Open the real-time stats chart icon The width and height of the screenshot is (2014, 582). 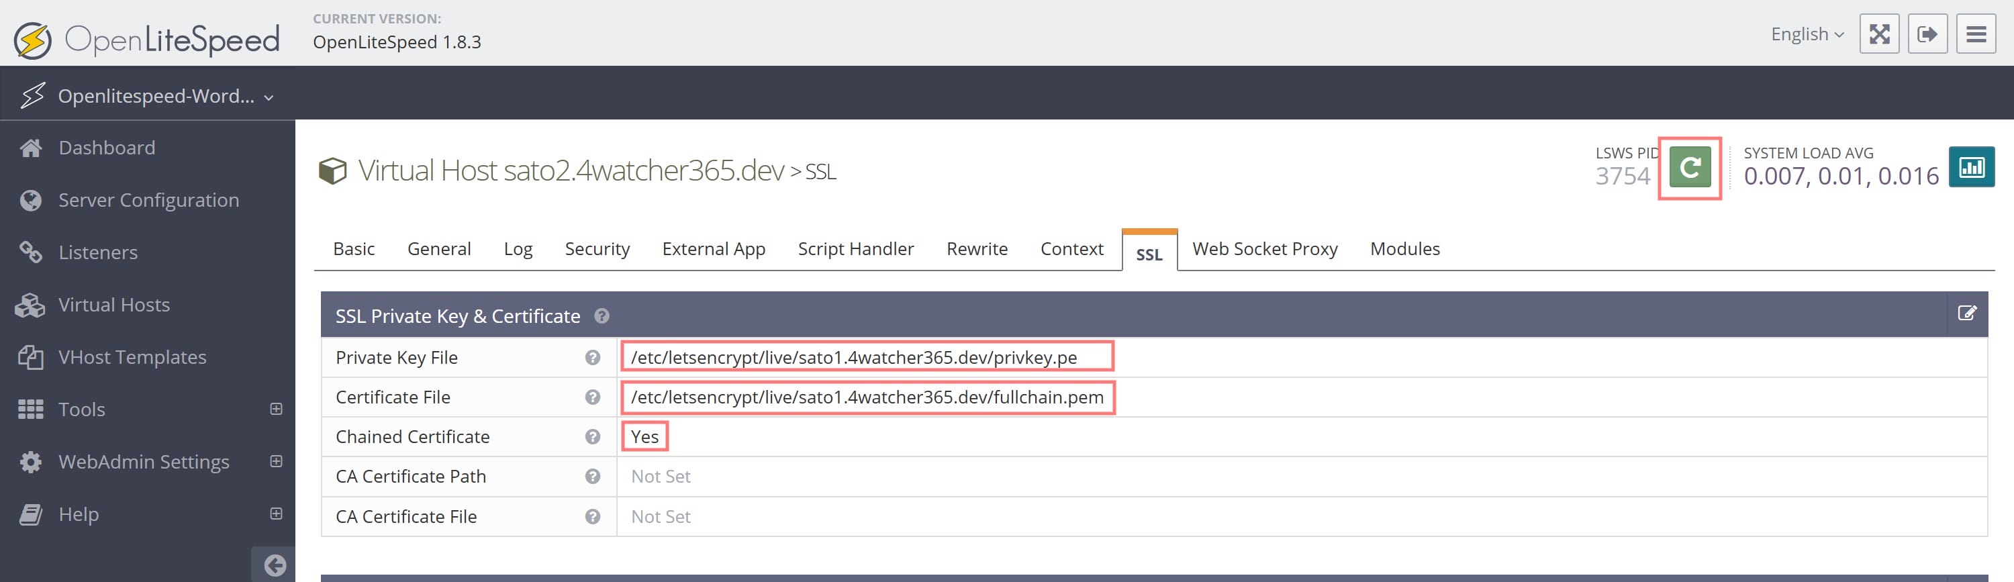[1971, 166]
